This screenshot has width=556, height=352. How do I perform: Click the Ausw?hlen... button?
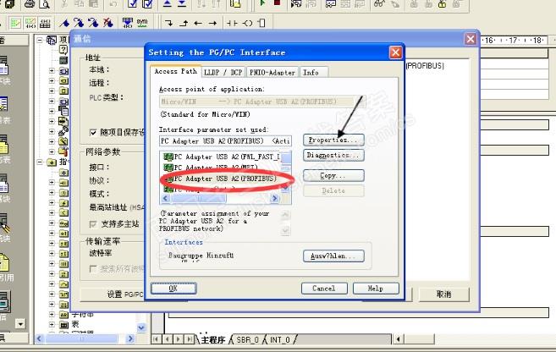click(333, 256)
